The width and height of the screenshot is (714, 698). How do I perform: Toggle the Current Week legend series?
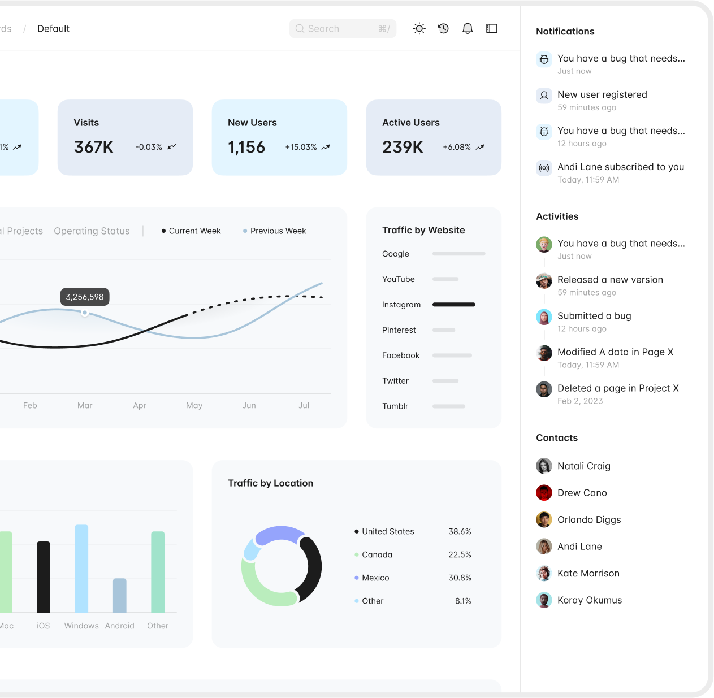pos(191,231)
